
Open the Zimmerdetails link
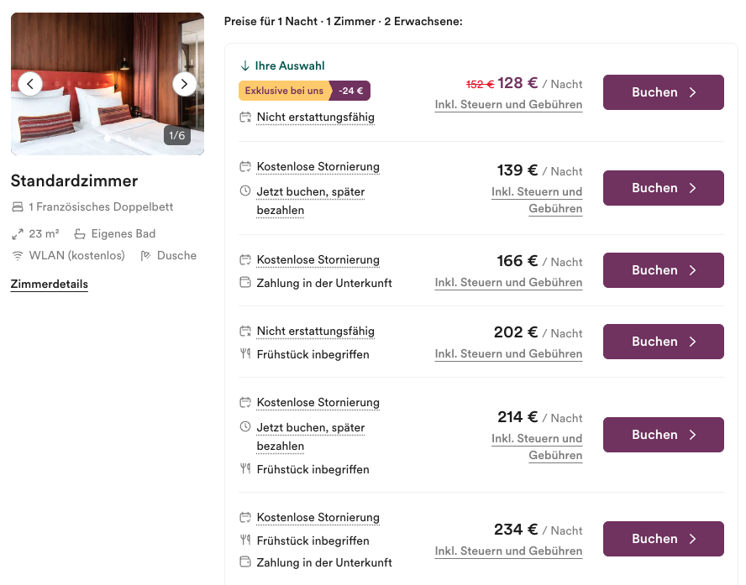point(50,285)
